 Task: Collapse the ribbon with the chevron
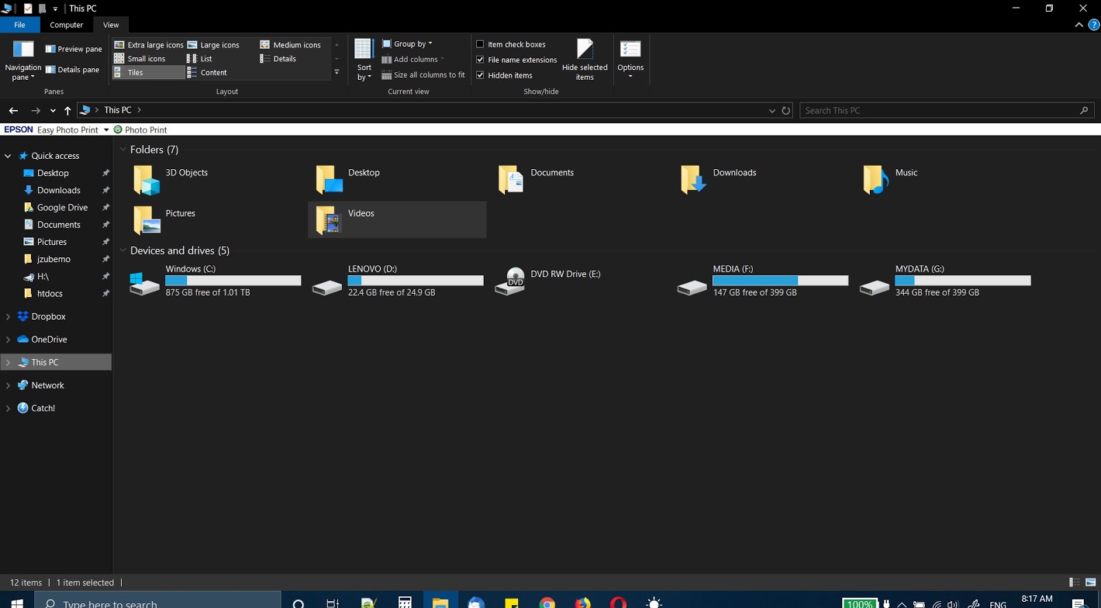(x=1078, y=25)
